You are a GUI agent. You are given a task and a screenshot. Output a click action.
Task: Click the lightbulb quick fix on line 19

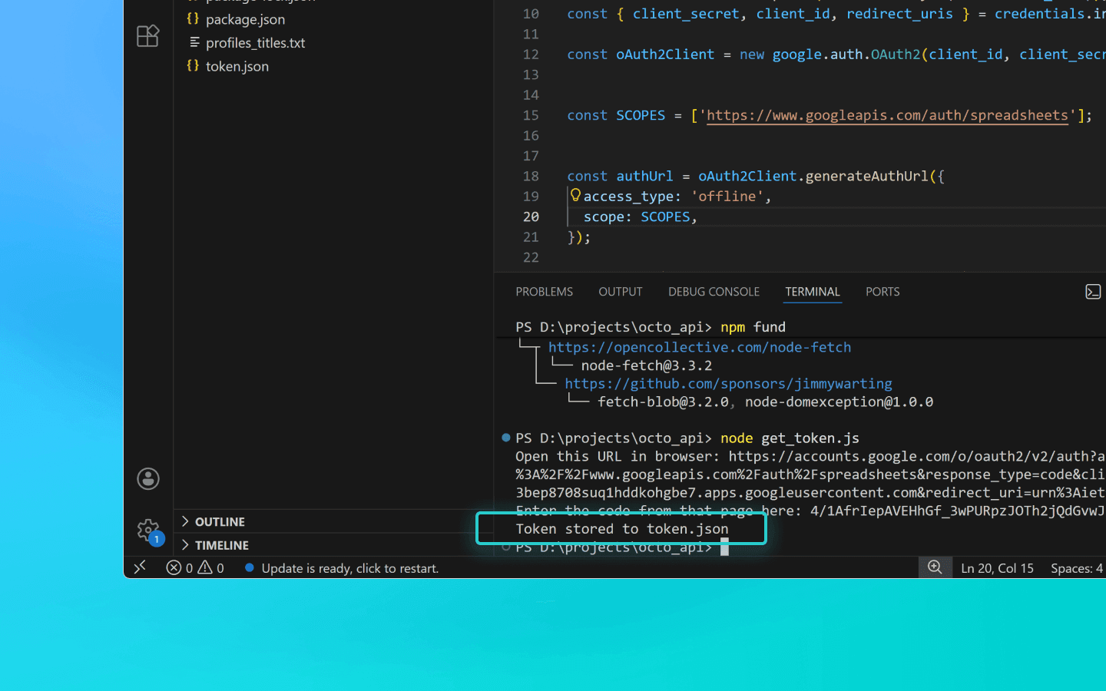pyautogui.click(x=575, y=195)
